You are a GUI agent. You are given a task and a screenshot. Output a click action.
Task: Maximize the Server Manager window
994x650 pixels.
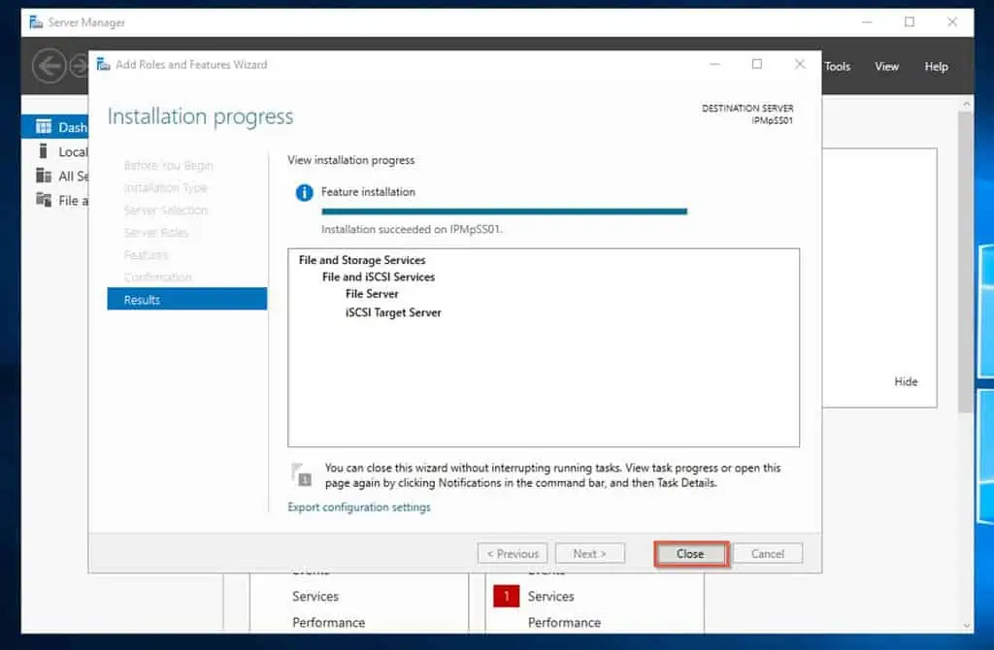(x=910, y=22)
